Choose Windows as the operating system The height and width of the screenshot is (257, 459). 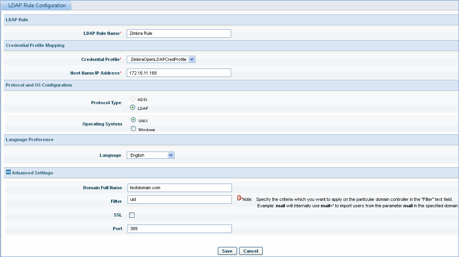pos(133,129)
